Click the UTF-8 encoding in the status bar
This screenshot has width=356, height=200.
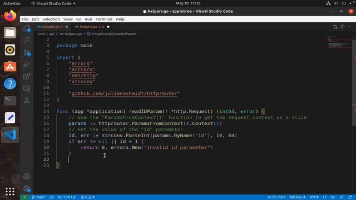314,197
